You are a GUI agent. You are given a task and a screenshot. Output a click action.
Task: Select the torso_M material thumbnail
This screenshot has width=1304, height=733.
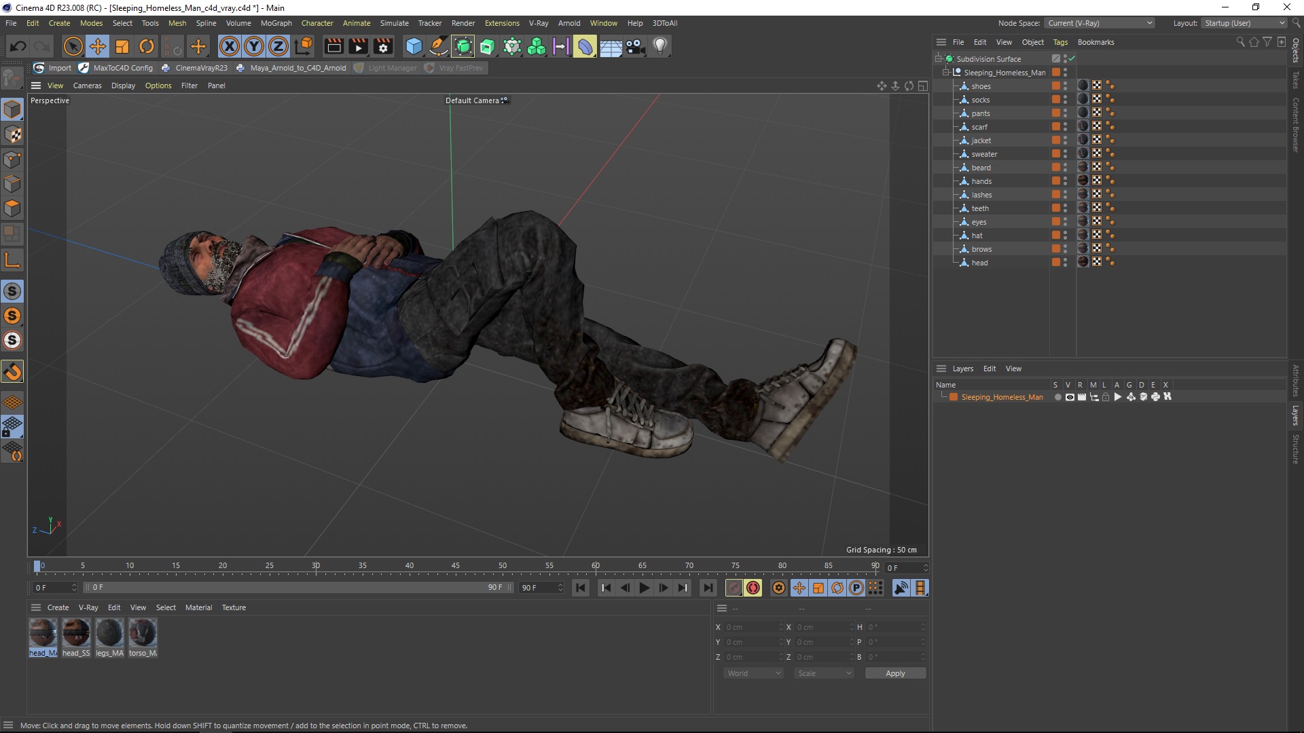[x=143, y=638]
